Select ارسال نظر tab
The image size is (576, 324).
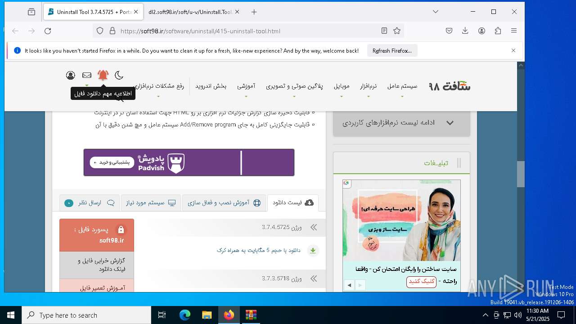[89, 203]
